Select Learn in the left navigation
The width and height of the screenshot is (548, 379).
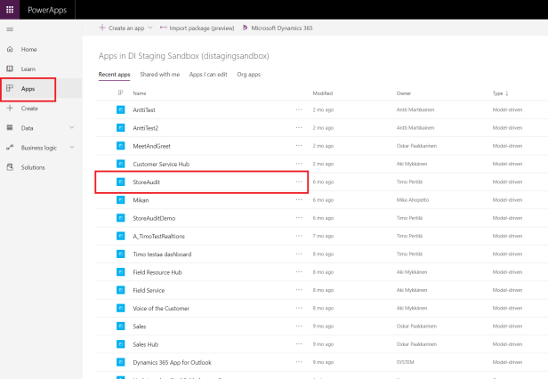(x=28, y=69)
